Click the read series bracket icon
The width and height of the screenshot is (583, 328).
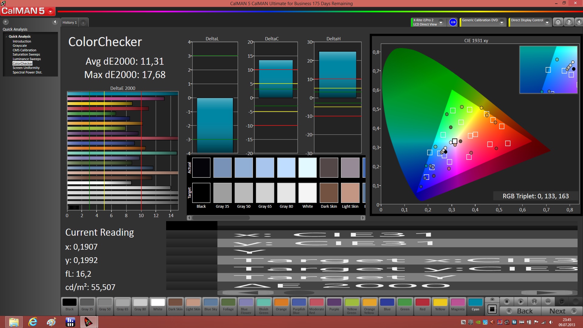(534, 302)
